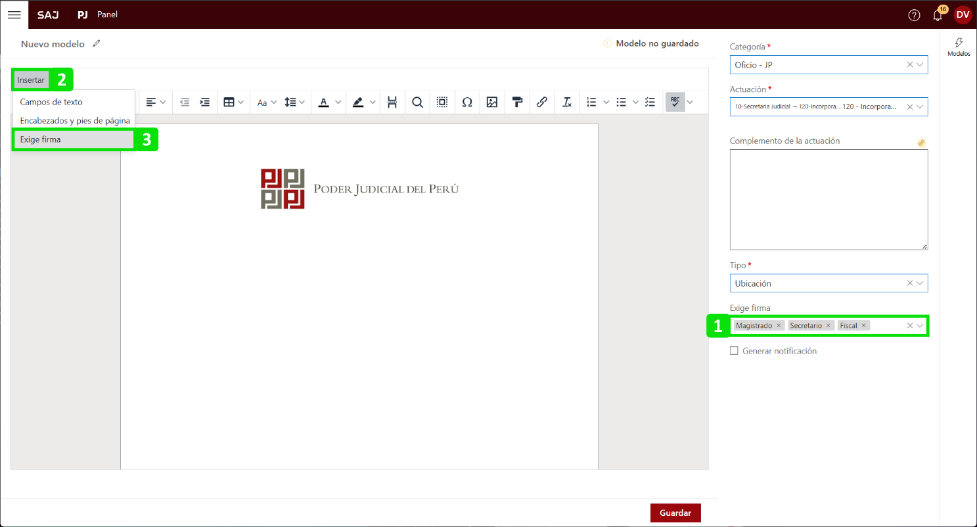The height and width of the screenshot is (527, 977).
Task: Enable Generar notificación checkbox
Action: (x=734, y=351)
